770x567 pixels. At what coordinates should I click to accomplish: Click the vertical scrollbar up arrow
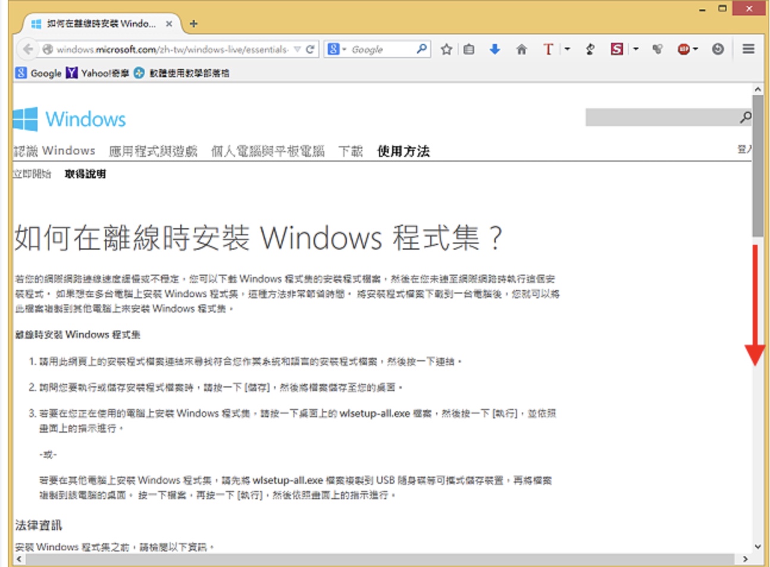(x=758, y=89)
